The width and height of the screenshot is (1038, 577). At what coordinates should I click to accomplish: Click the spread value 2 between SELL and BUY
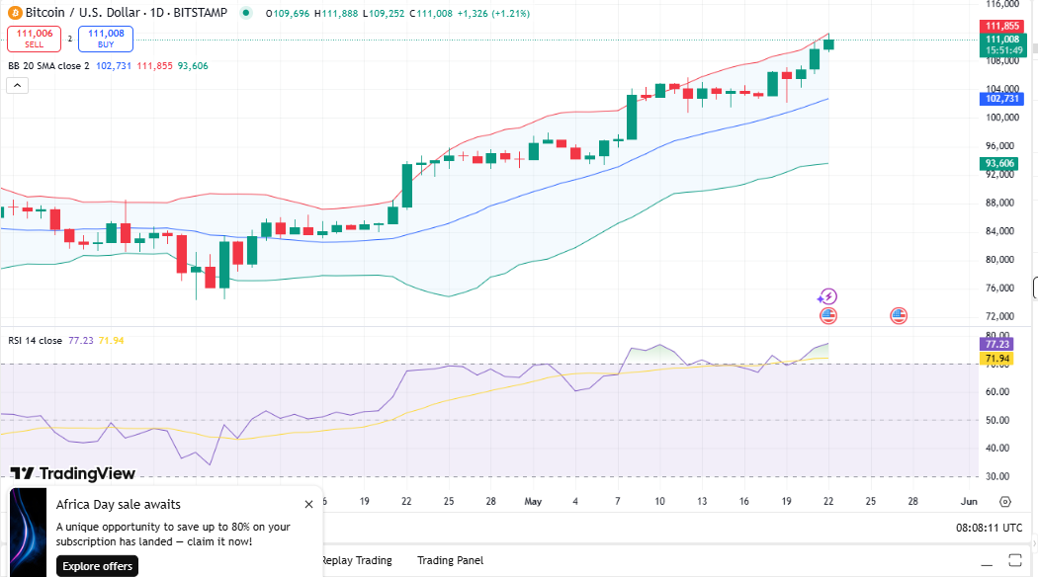(x=69, y=40)
